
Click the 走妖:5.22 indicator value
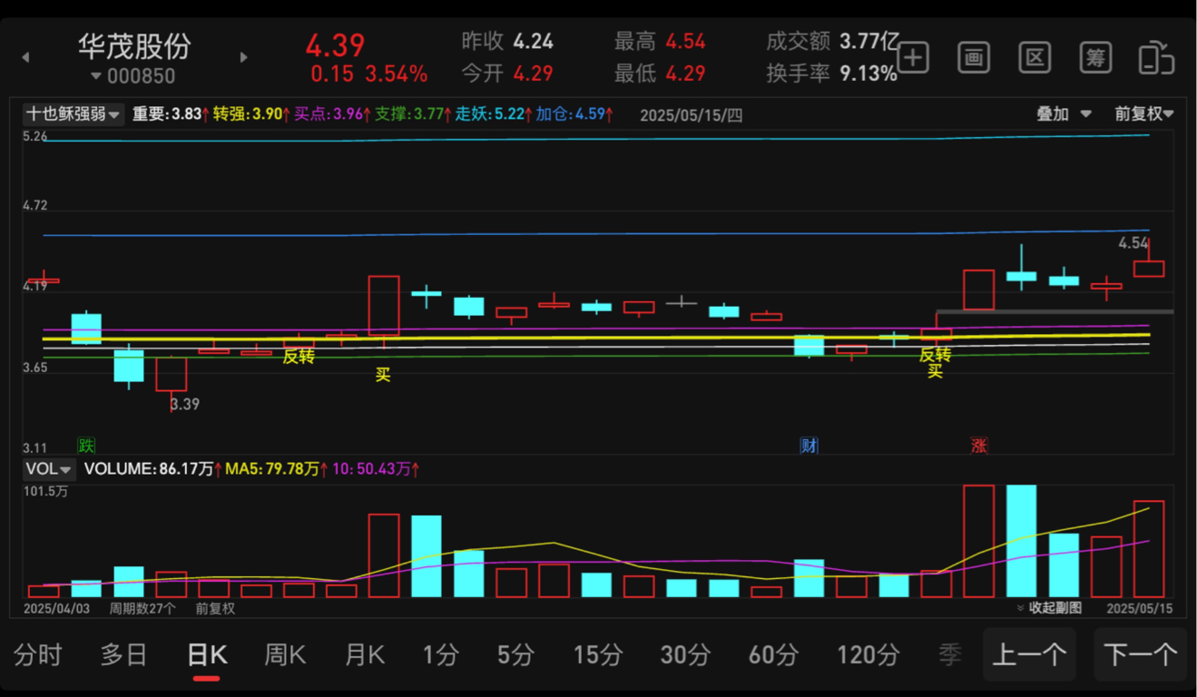(x=494, y=115)
